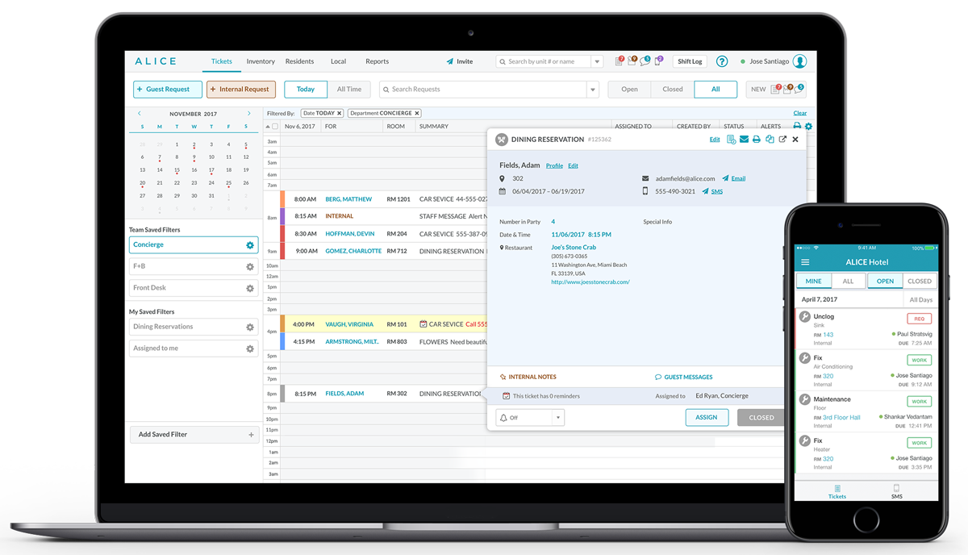Open settings gear for Assigned to me filter
Image resolution: width=968 pixels, height=555 pixels.
pos(250,349)
